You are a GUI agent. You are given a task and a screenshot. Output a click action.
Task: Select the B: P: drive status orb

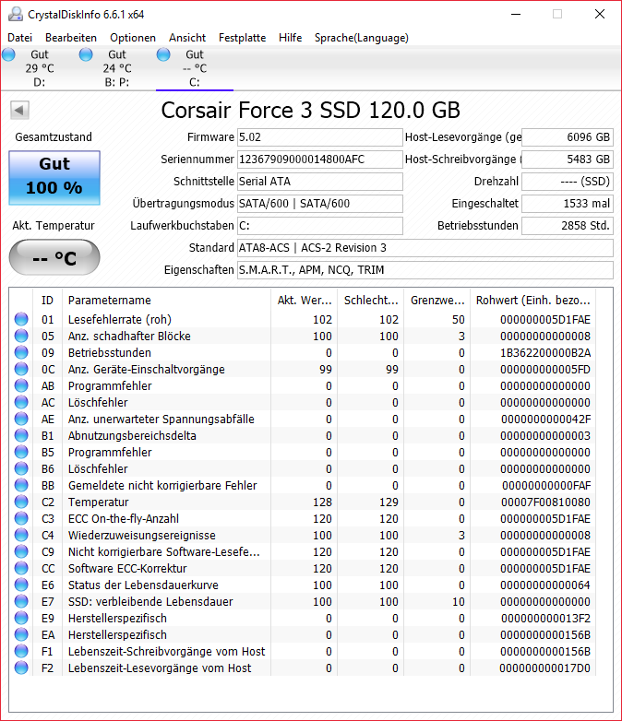(86, 54)
